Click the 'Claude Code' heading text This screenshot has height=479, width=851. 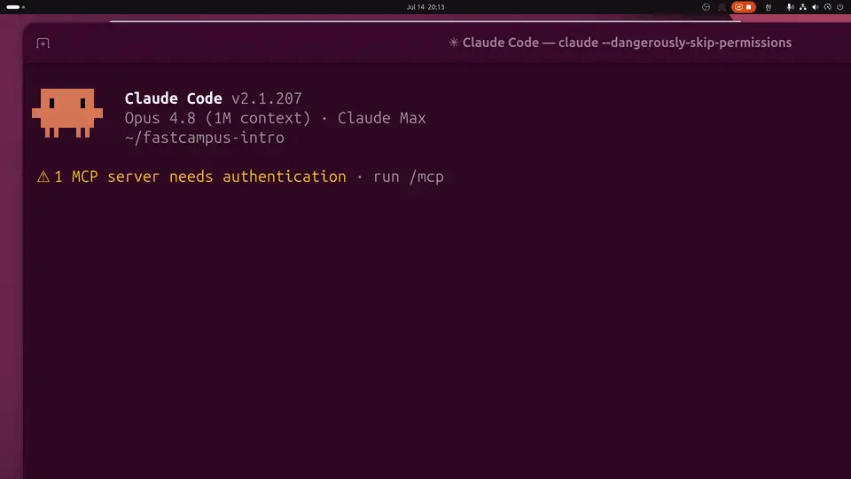coord(173,98)
